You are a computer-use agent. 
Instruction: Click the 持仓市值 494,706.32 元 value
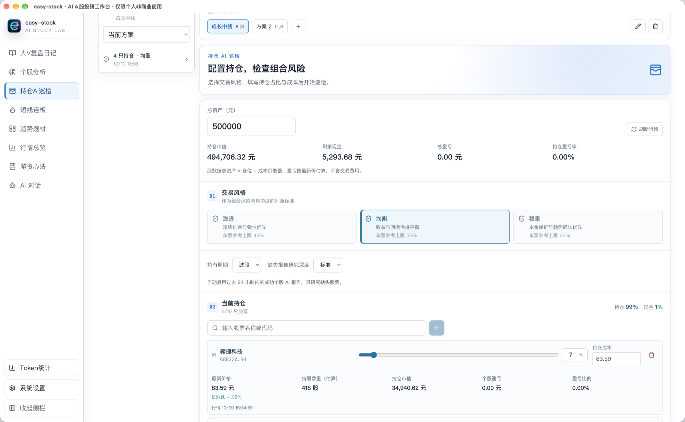point(231,157)
